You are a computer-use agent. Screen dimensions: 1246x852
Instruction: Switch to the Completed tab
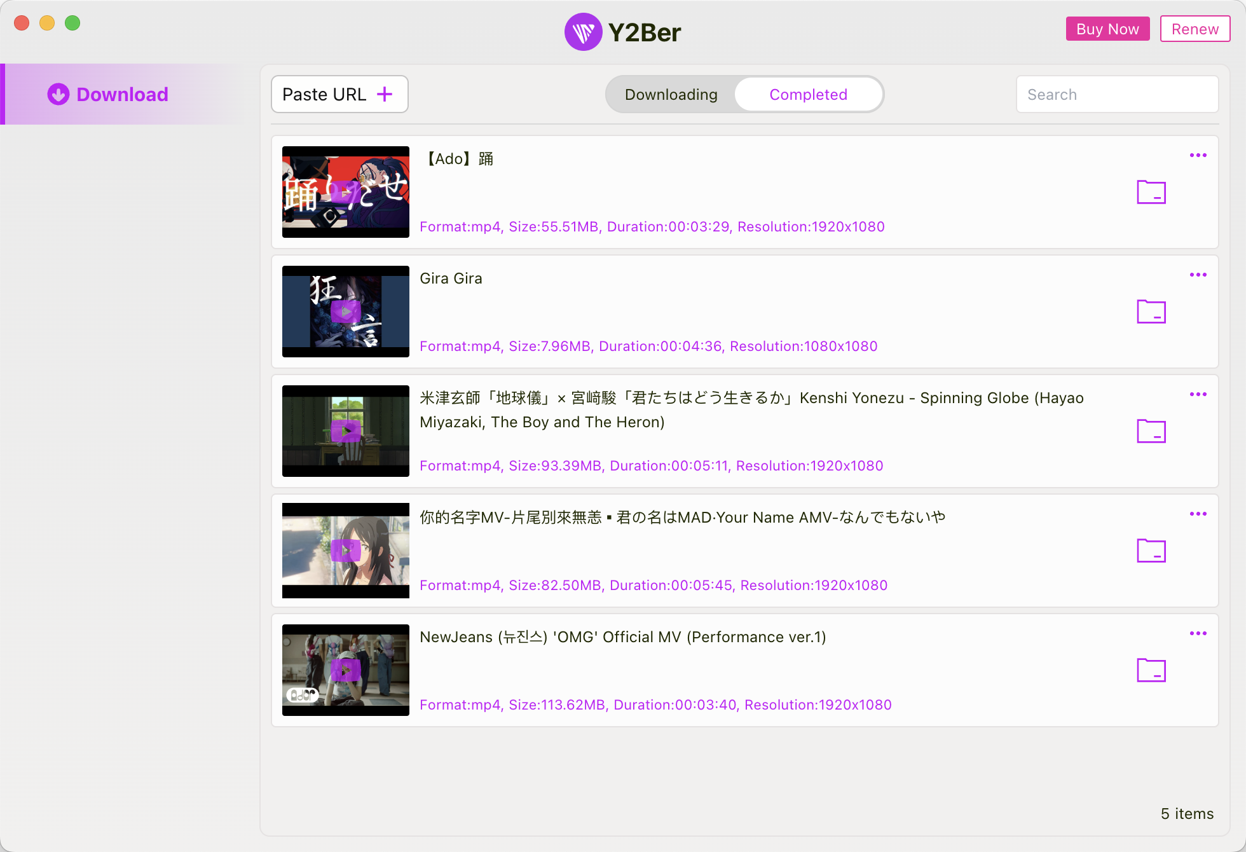[808, 94]
